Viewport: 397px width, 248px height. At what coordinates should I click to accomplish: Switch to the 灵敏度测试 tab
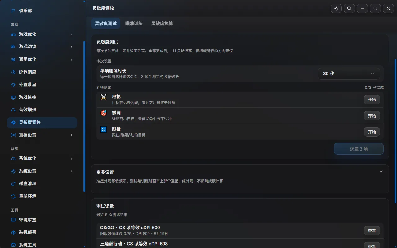click(x=106, y=23)
